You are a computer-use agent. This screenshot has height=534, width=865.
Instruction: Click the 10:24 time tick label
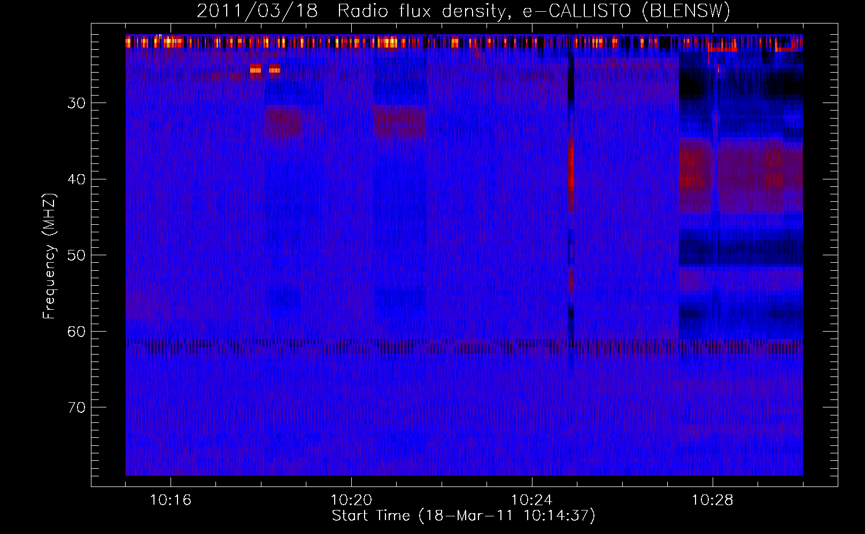pos(532,500)
